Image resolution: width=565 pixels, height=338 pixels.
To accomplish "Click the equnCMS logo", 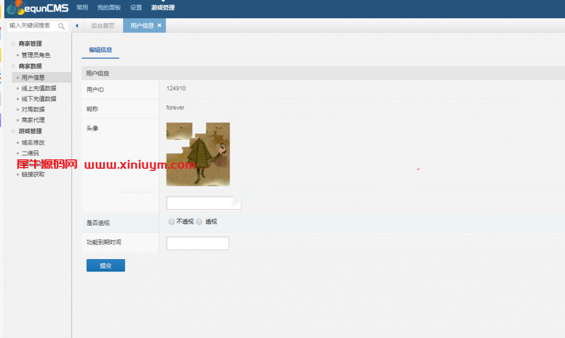I will click(x=39, y=8).
